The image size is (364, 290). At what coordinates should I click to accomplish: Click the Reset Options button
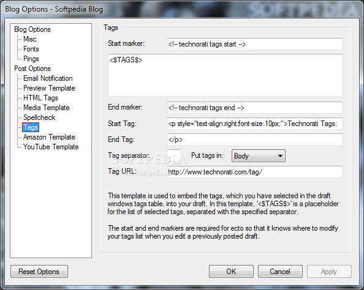point(39,272)
